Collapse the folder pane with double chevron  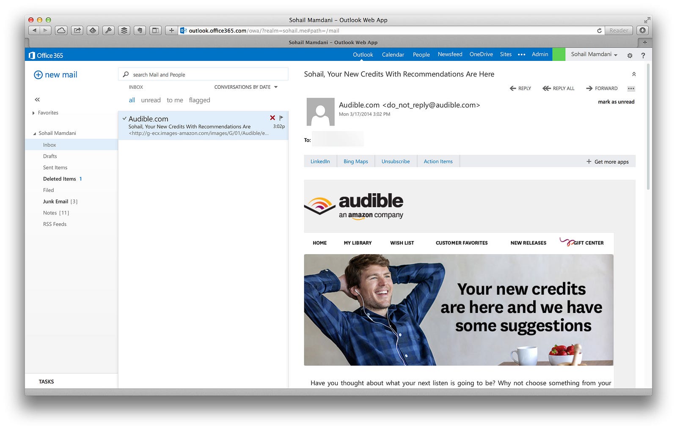[x=37, y=100]
